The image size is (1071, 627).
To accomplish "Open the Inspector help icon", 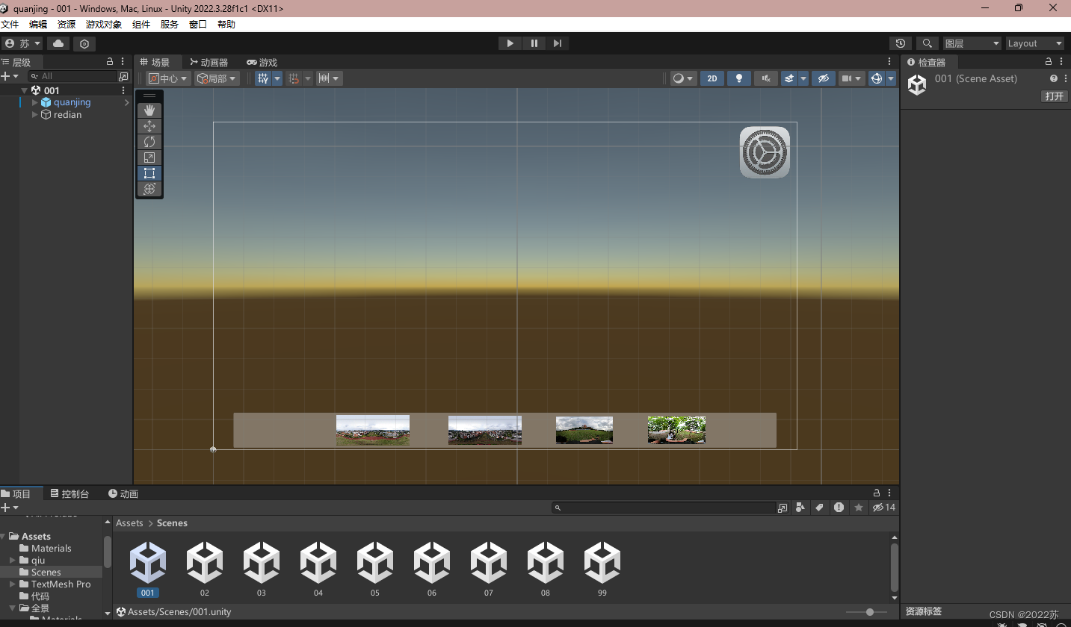I will point(1054,78).
